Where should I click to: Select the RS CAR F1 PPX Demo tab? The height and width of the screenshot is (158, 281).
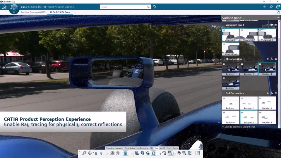(60, 12)
